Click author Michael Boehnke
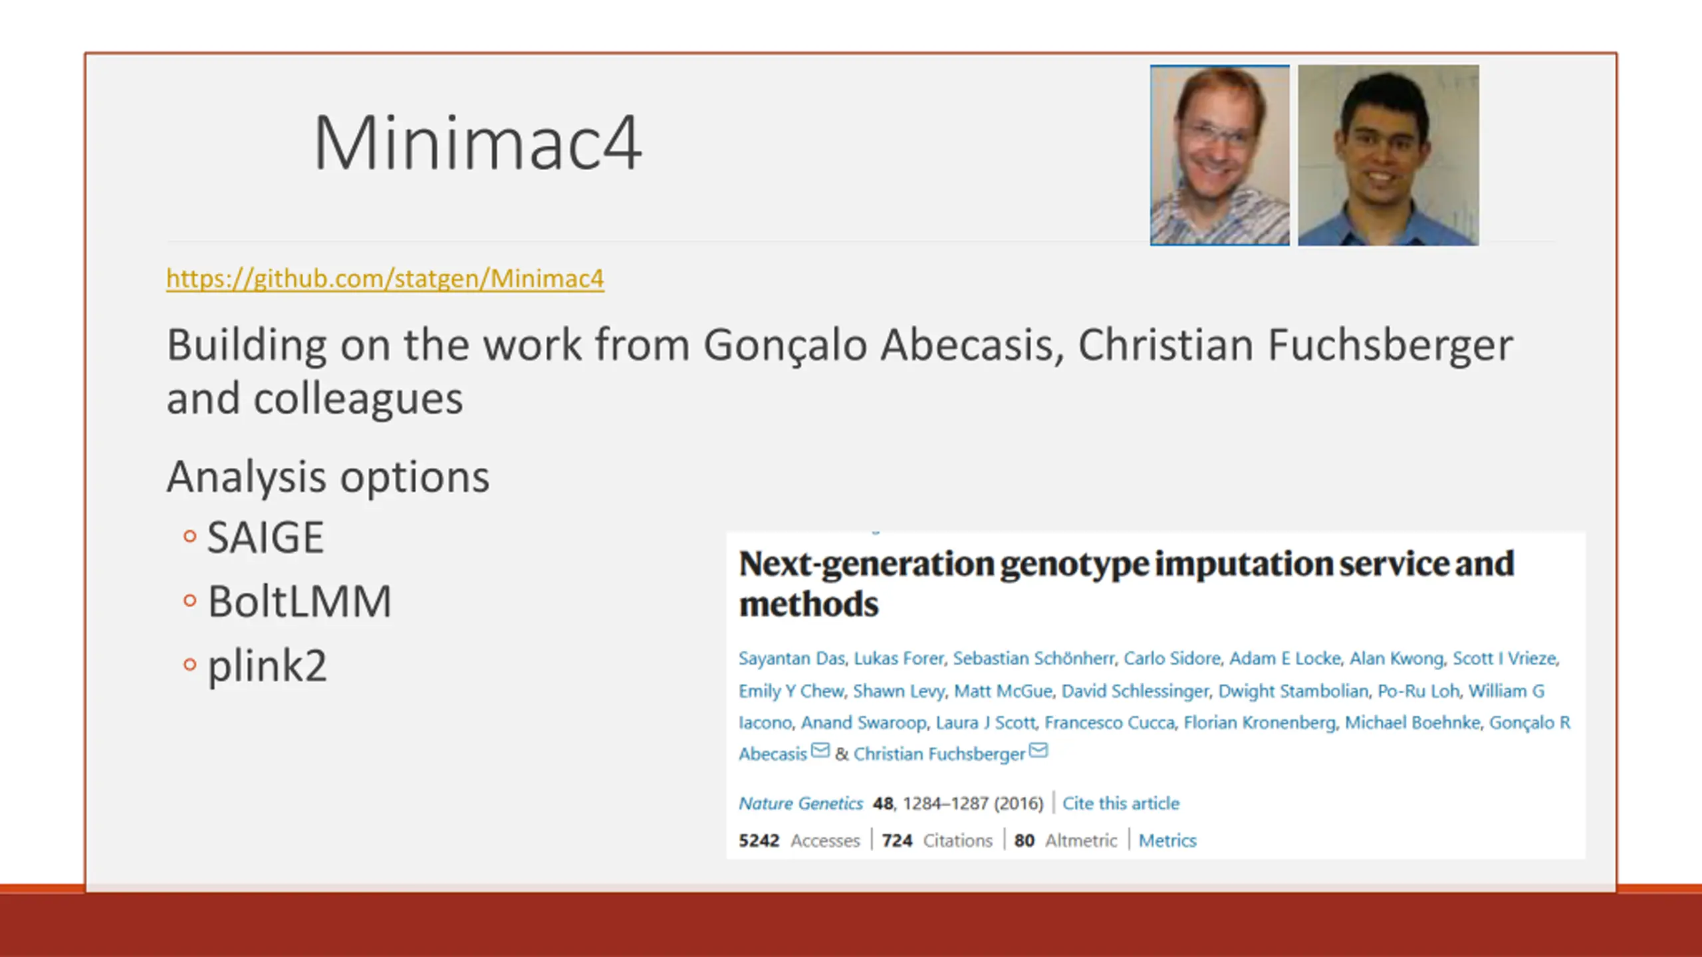1702x957 pixels. click(1412, 722)
